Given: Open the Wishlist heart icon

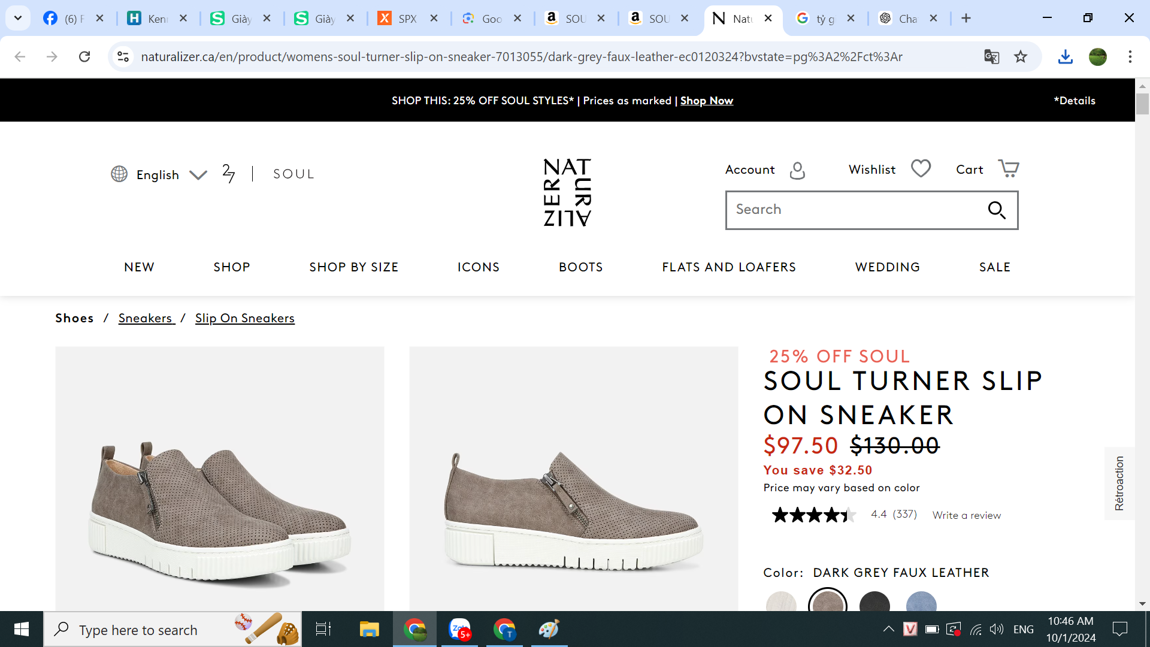Looking at the screenshot, I should [x=921, y=169].
